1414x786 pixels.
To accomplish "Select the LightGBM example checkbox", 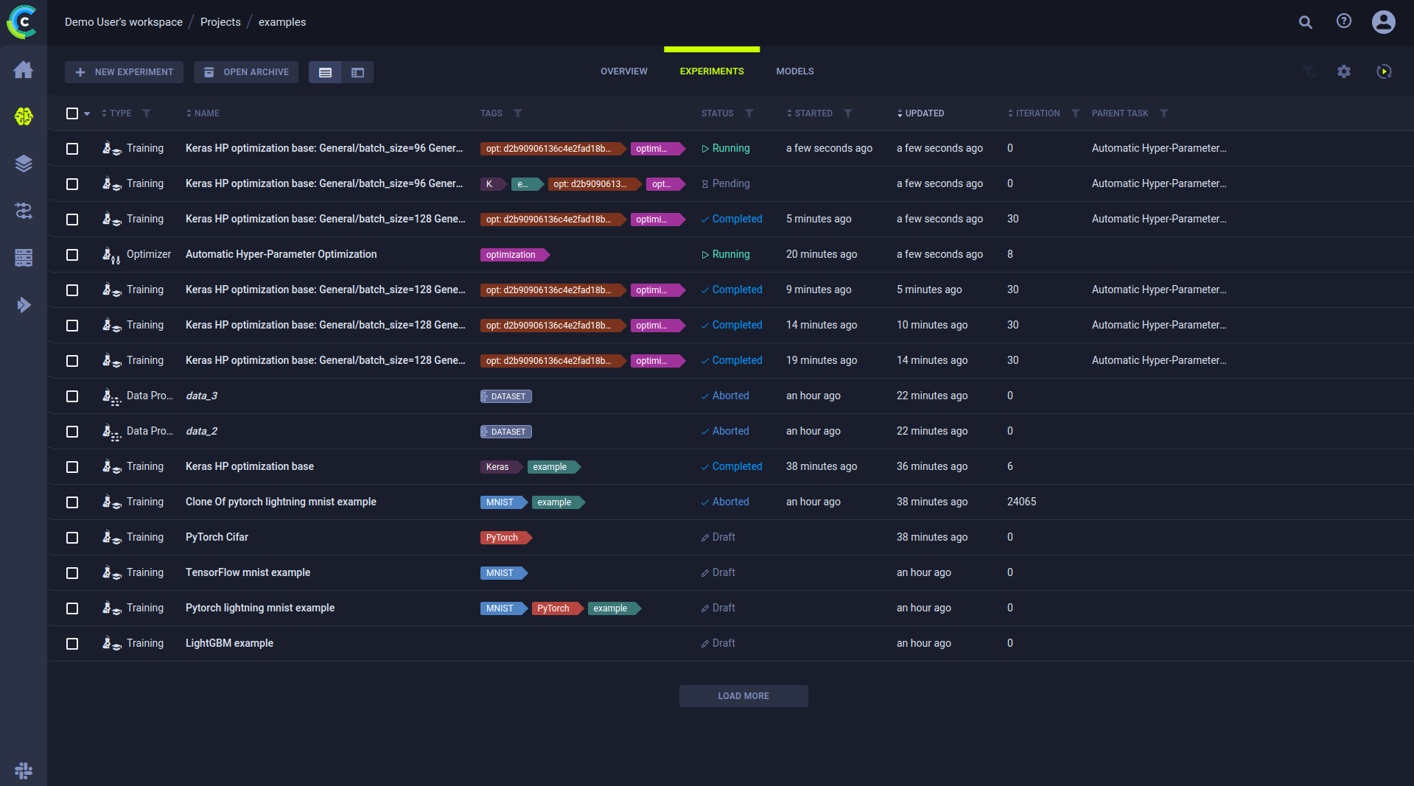I will click(x=72, y=644).
